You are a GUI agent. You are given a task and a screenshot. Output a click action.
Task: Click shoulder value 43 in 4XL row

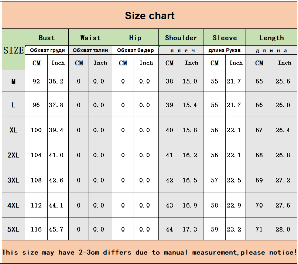coord(169,205)
